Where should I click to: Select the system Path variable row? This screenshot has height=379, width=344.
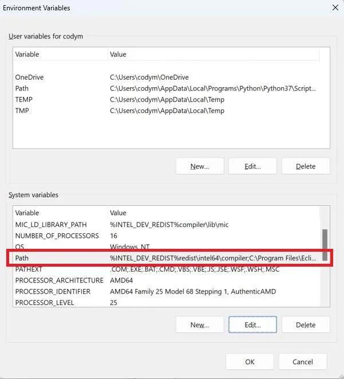coord(22,258)
